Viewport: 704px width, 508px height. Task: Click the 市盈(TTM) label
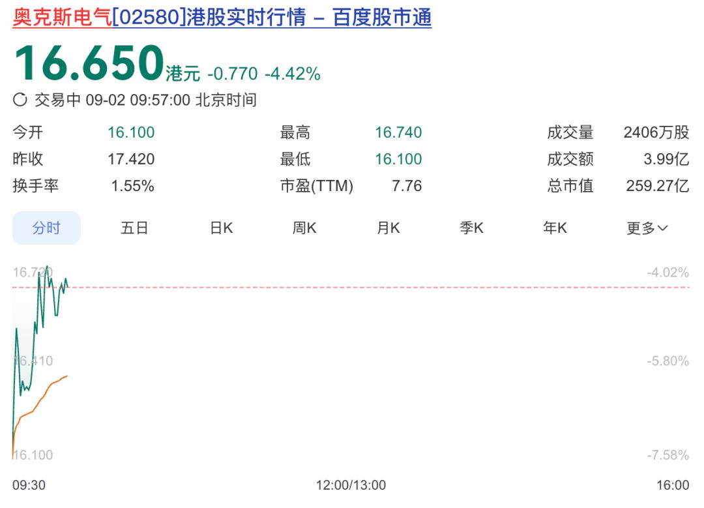(317, 185)
